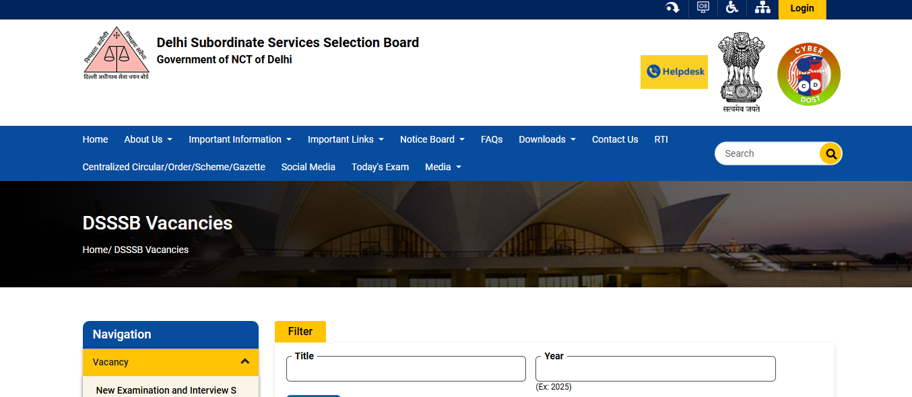Collapse the Vacancy section in Navigation
This screenshot has width=912, height=397.
[245, 362]
